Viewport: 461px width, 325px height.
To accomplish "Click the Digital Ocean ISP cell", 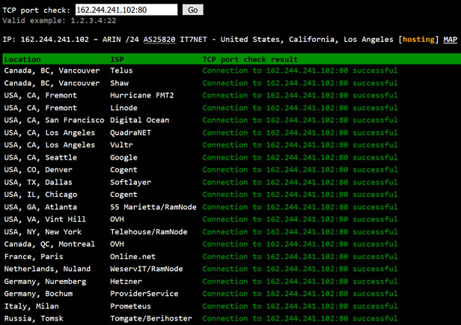I will point(140,121).
